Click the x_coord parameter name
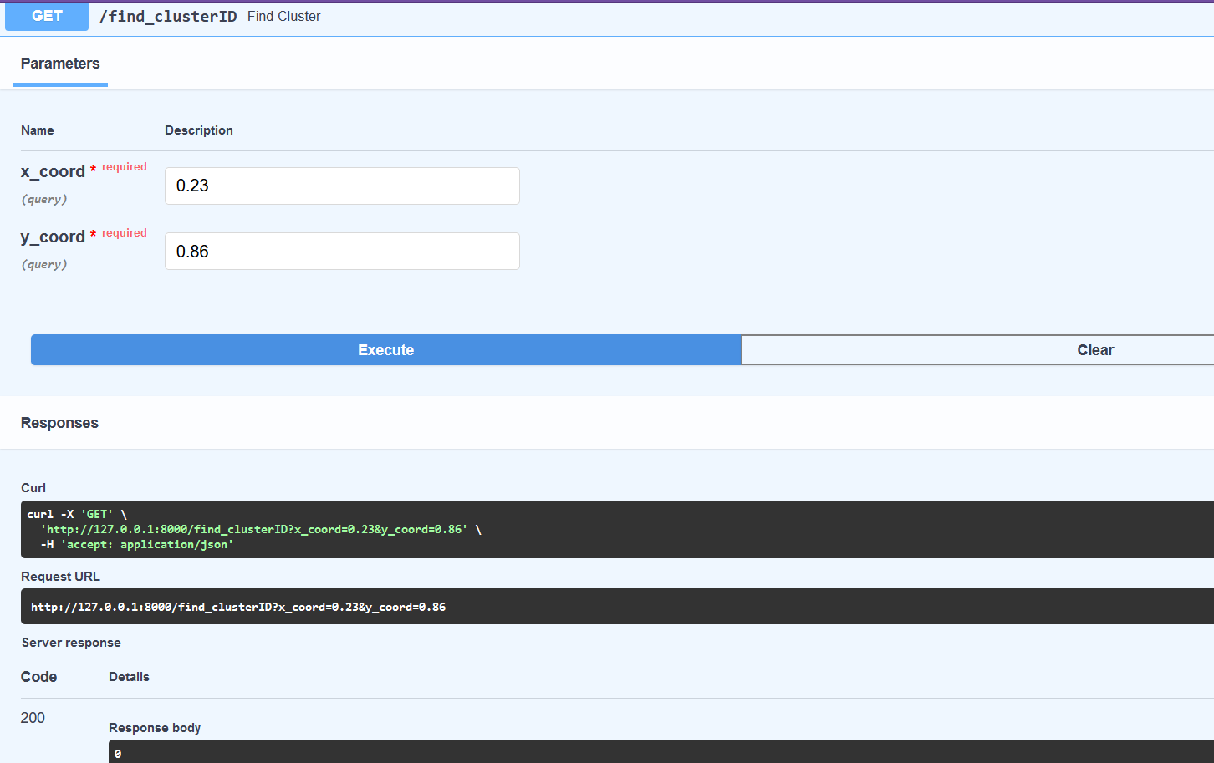 [x=53, y=171]
